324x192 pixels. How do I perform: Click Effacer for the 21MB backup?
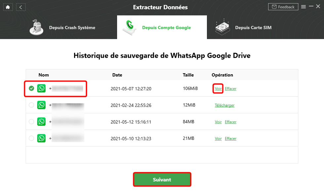point(231,139)
